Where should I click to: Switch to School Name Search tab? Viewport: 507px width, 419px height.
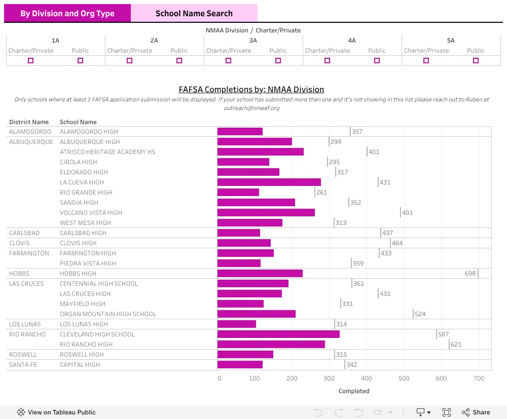194,13
